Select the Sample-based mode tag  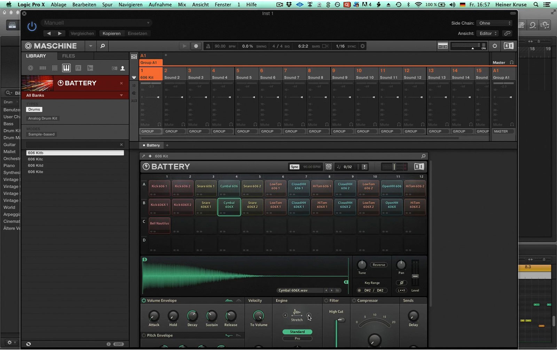pos(41,134)
